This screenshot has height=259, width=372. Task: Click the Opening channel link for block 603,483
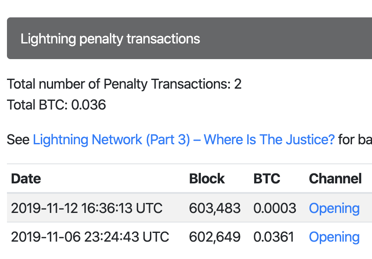(334, 208)
